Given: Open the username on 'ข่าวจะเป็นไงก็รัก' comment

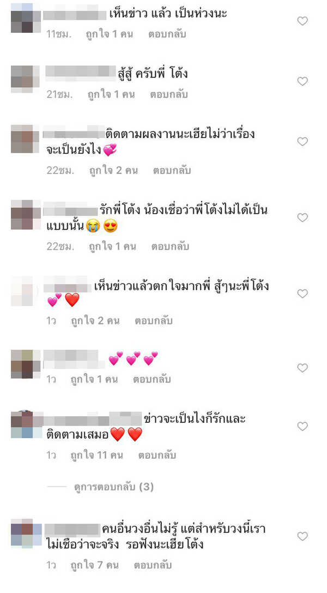Looking at the screenshot, I should click(93, 420).
